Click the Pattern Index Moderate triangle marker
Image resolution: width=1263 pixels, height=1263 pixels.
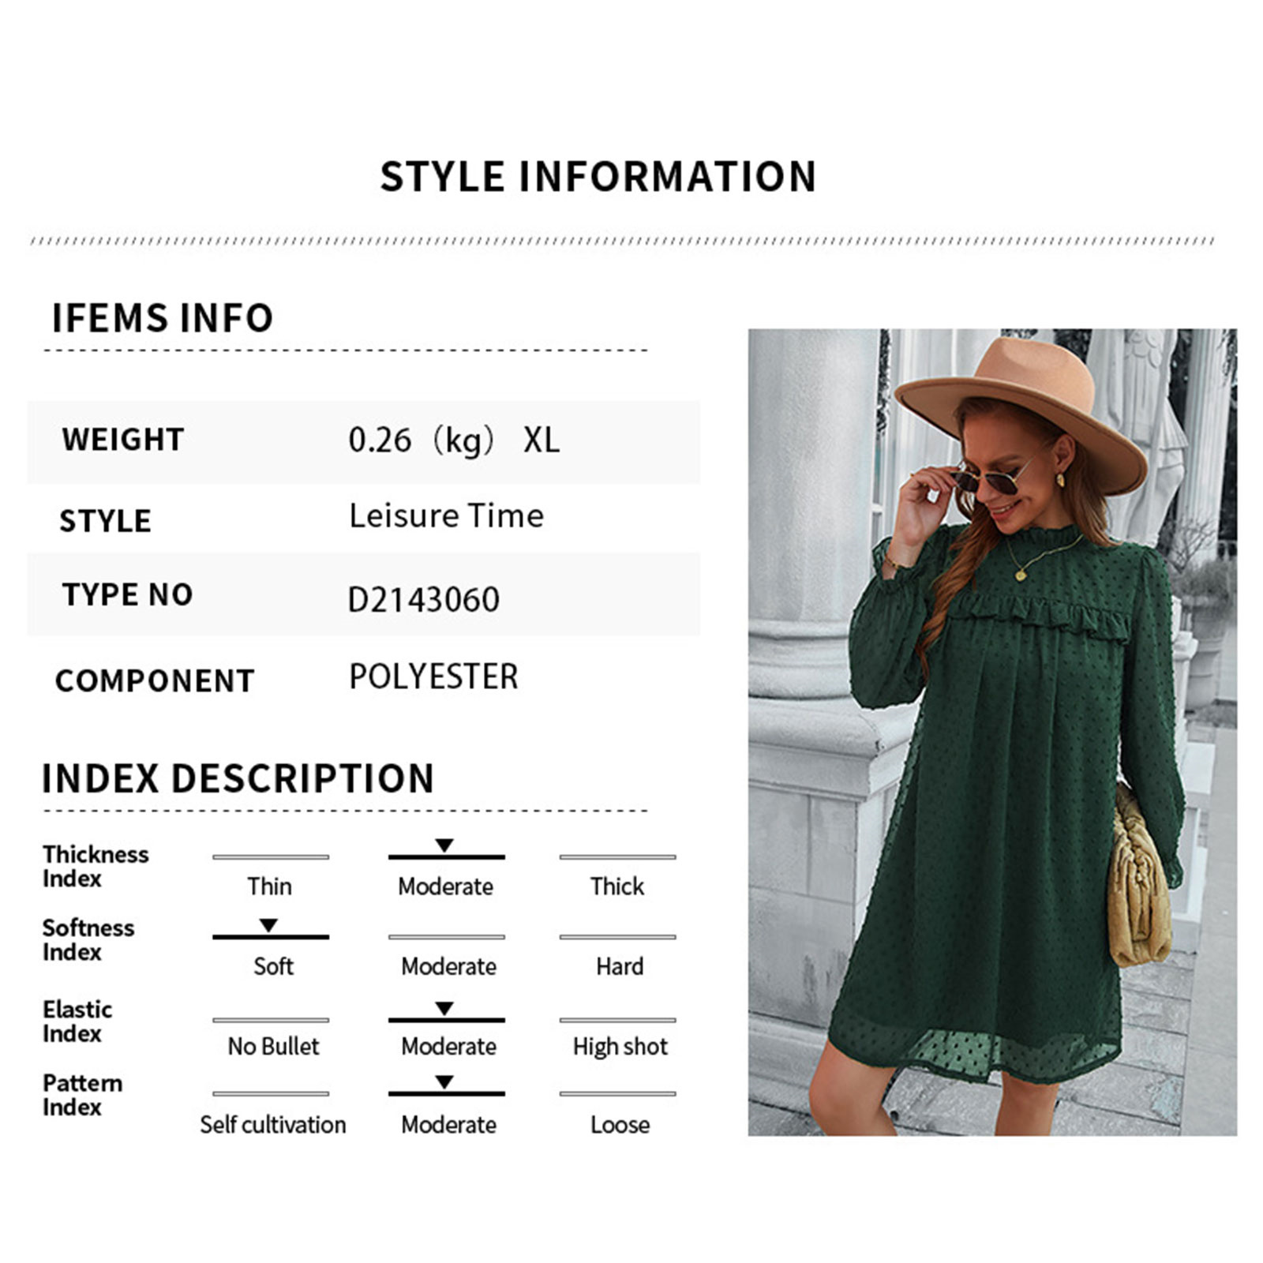pyautogui.click(x=444, y=1082)
